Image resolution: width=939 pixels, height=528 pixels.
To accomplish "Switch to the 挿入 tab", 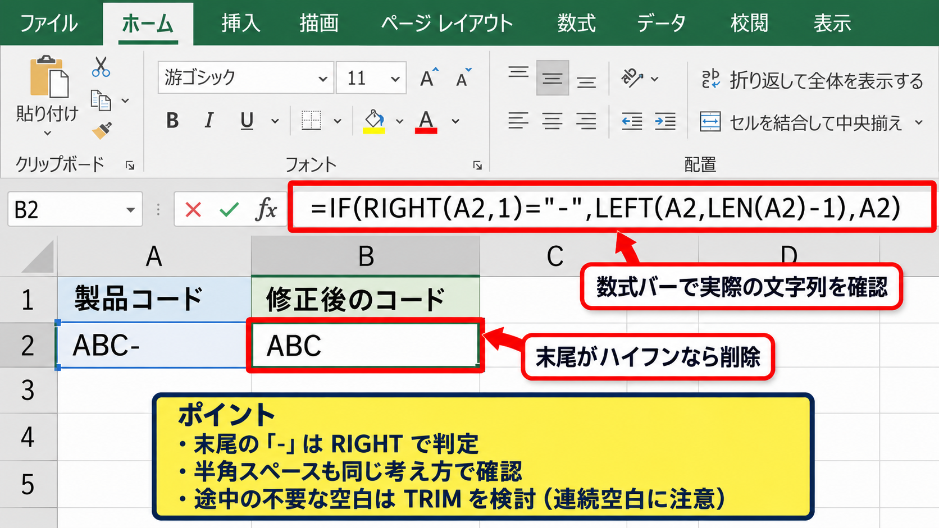I will coord(240,24).
